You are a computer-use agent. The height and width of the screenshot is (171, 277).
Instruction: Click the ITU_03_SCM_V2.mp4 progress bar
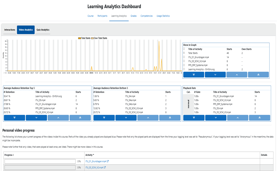40,167
